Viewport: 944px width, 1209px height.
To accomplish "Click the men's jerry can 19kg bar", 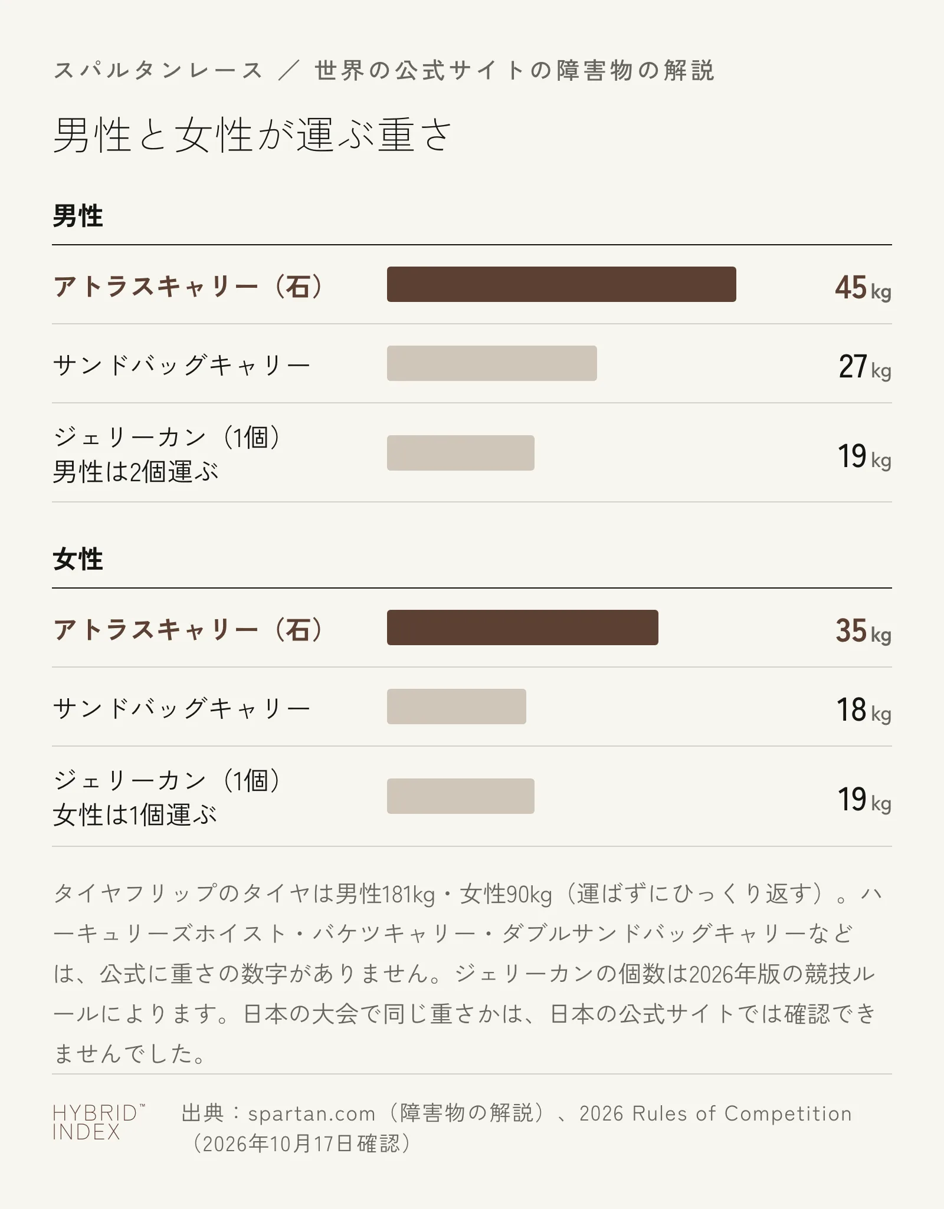I will [461, 453].
